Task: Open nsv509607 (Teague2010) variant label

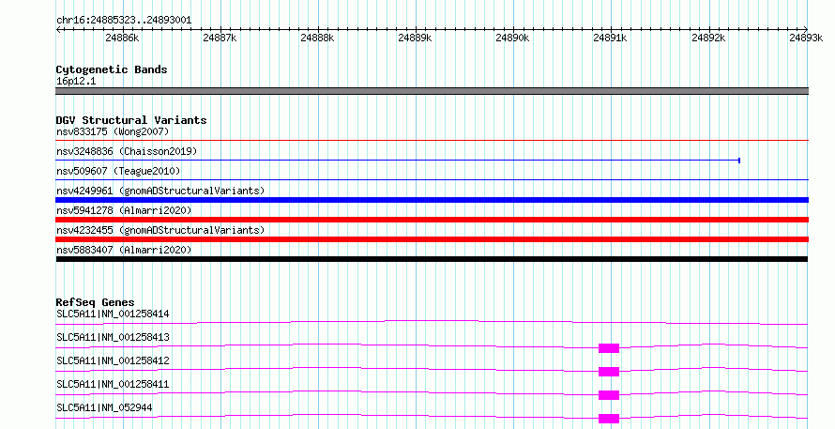Action: (118, 171)
